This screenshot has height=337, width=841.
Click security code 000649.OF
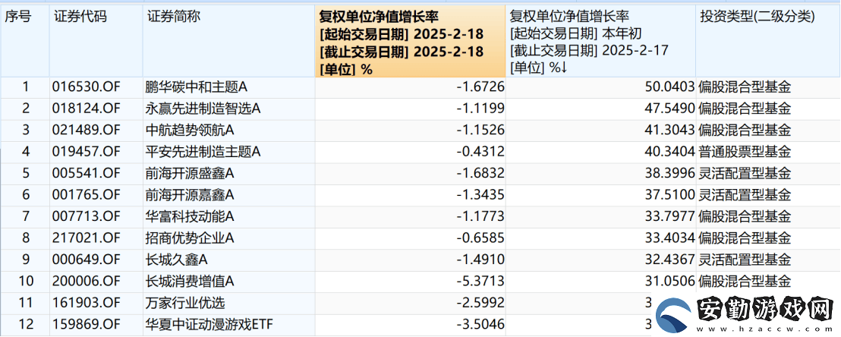[x=87, y=260]
